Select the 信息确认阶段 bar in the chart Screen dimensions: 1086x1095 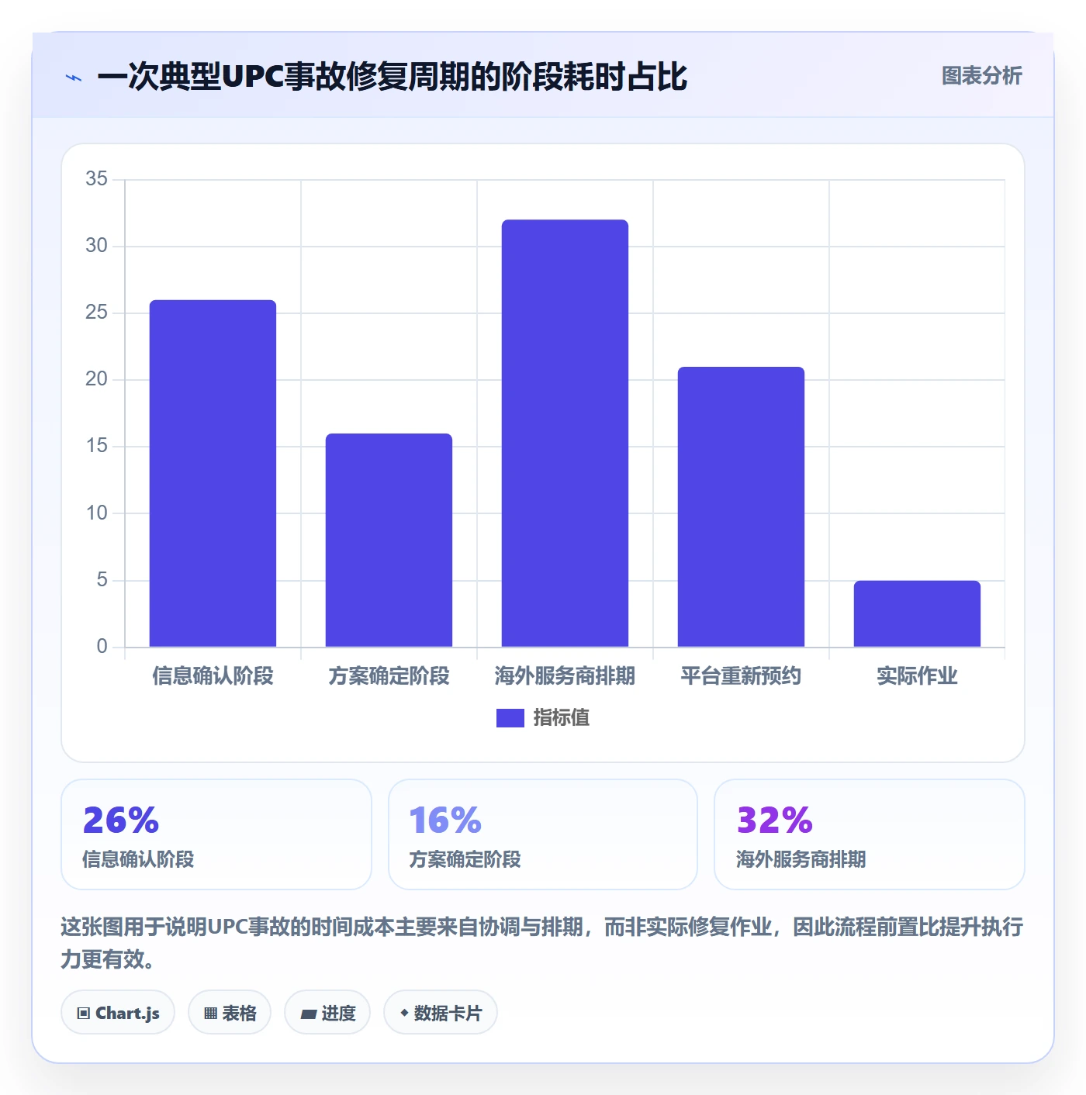coord(213,473)
